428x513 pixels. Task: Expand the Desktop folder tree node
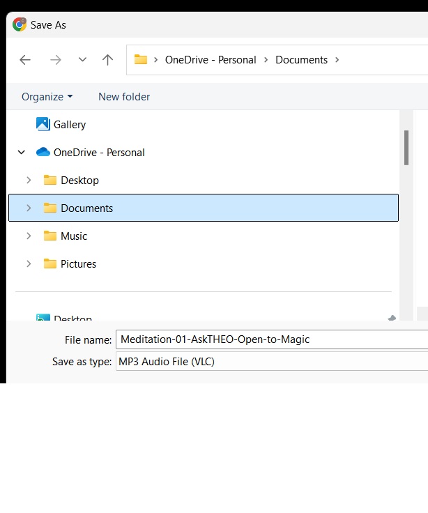(29, 181)
